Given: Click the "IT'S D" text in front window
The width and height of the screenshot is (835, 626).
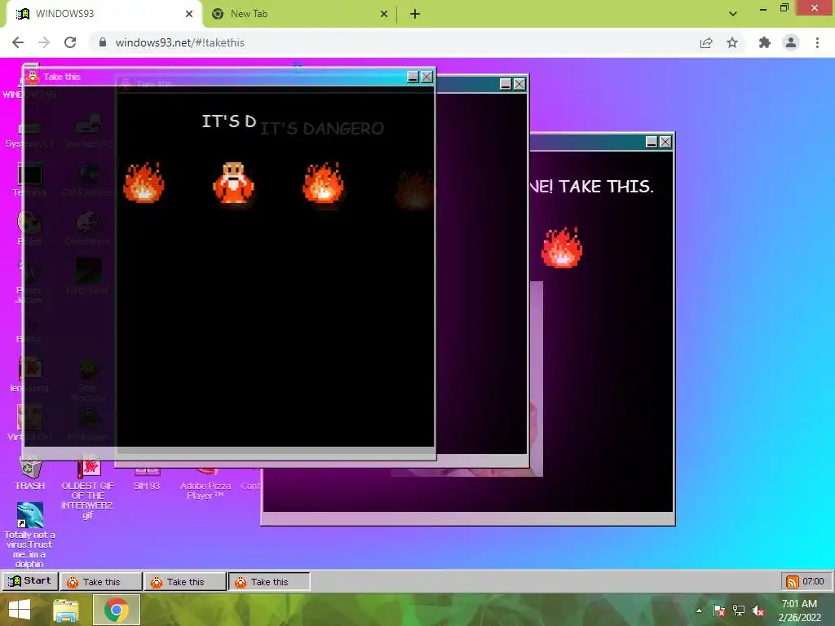Looking at the screenshot, I should (229, 121).
